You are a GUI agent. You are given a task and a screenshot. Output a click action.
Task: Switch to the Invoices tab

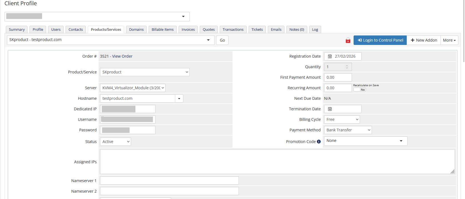[x=188, y=29]
